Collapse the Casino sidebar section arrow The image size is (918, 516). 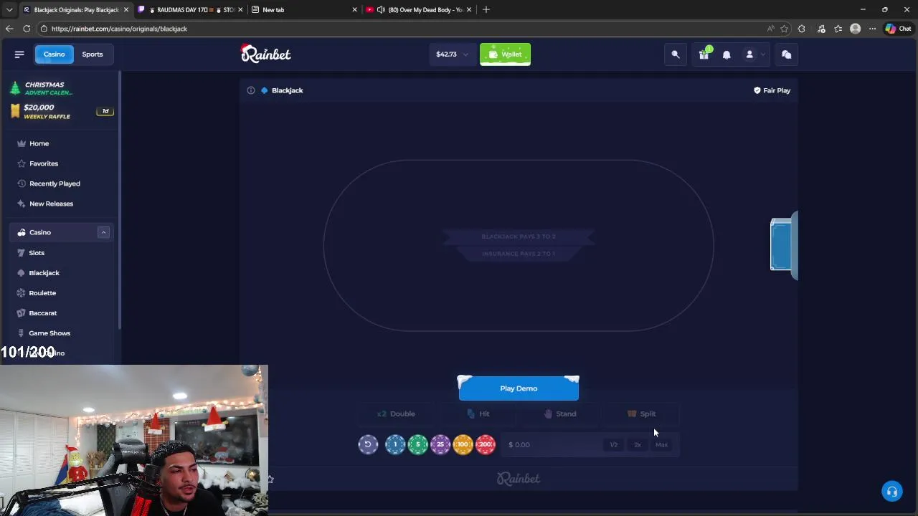[103, 232]
